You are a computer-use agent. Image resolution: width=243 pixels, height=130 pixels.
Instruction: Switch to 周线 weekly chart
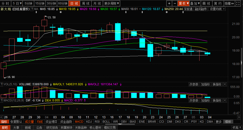point(86,3)
